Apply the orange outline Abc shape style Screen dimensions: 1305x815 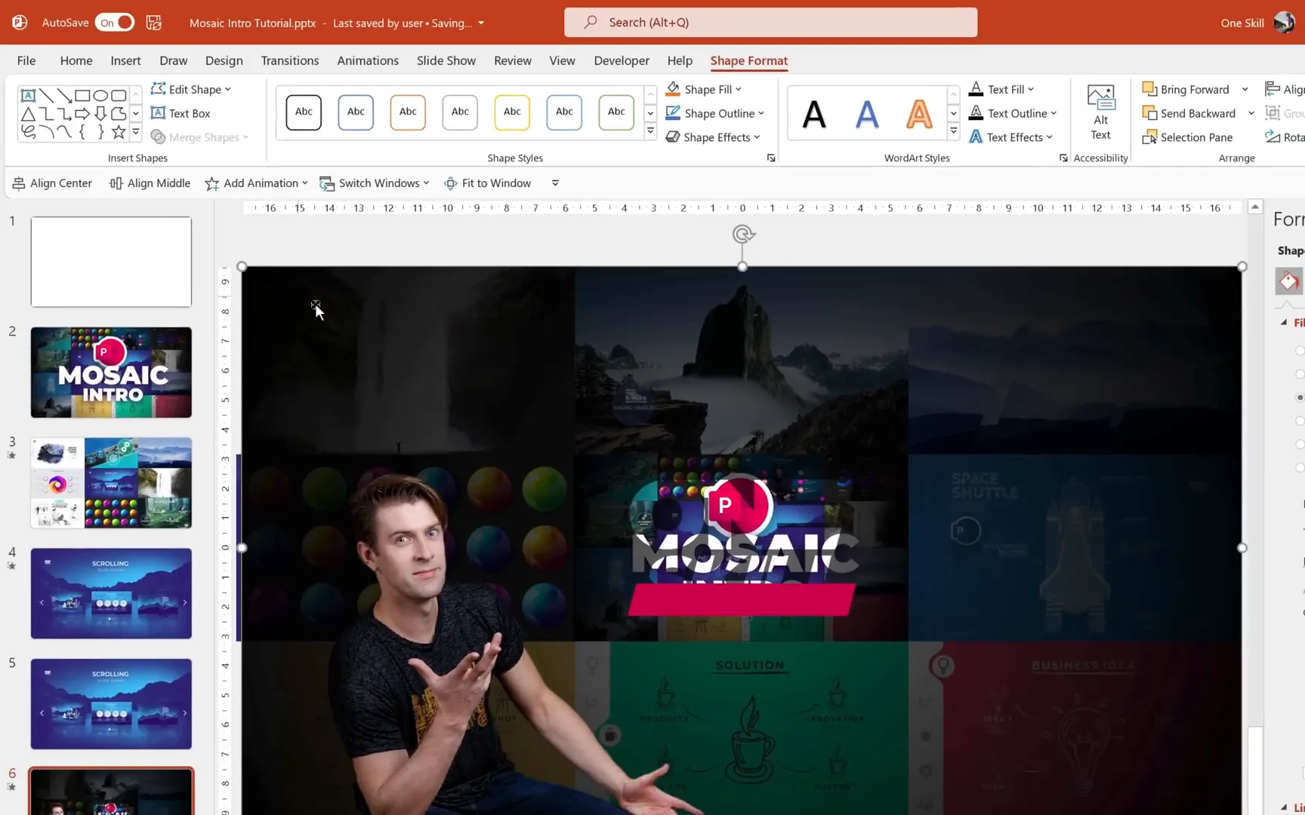408,112
